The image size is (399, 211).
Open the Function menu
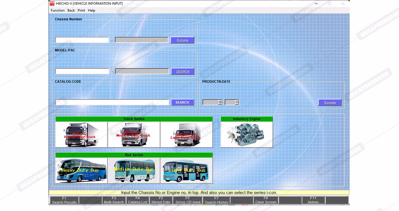click(58, 11)
